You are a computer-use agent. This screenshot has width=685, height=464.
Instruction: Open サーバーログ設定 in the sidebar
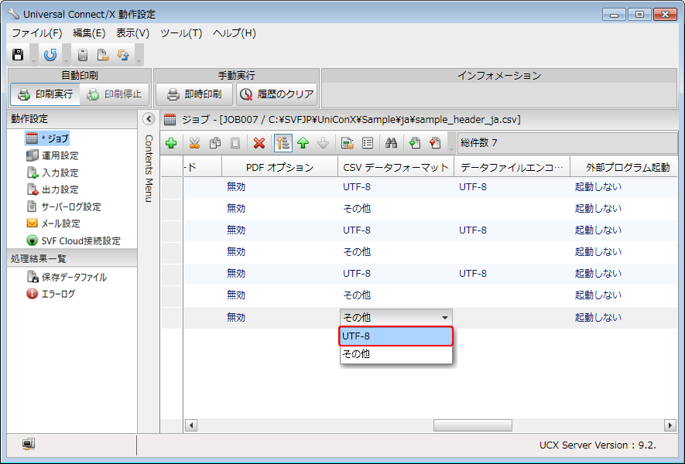tap(63, 206)
